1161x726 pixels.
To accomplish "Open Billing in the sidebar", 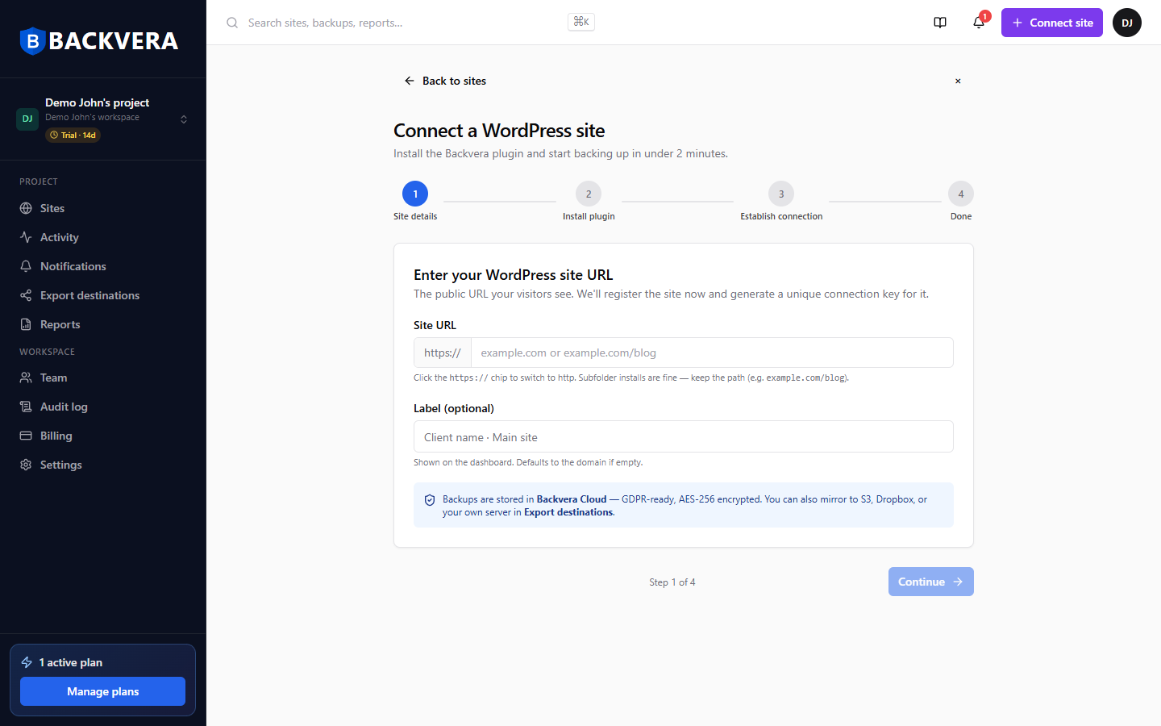I will pyautogui.click(x=103, y=436).
